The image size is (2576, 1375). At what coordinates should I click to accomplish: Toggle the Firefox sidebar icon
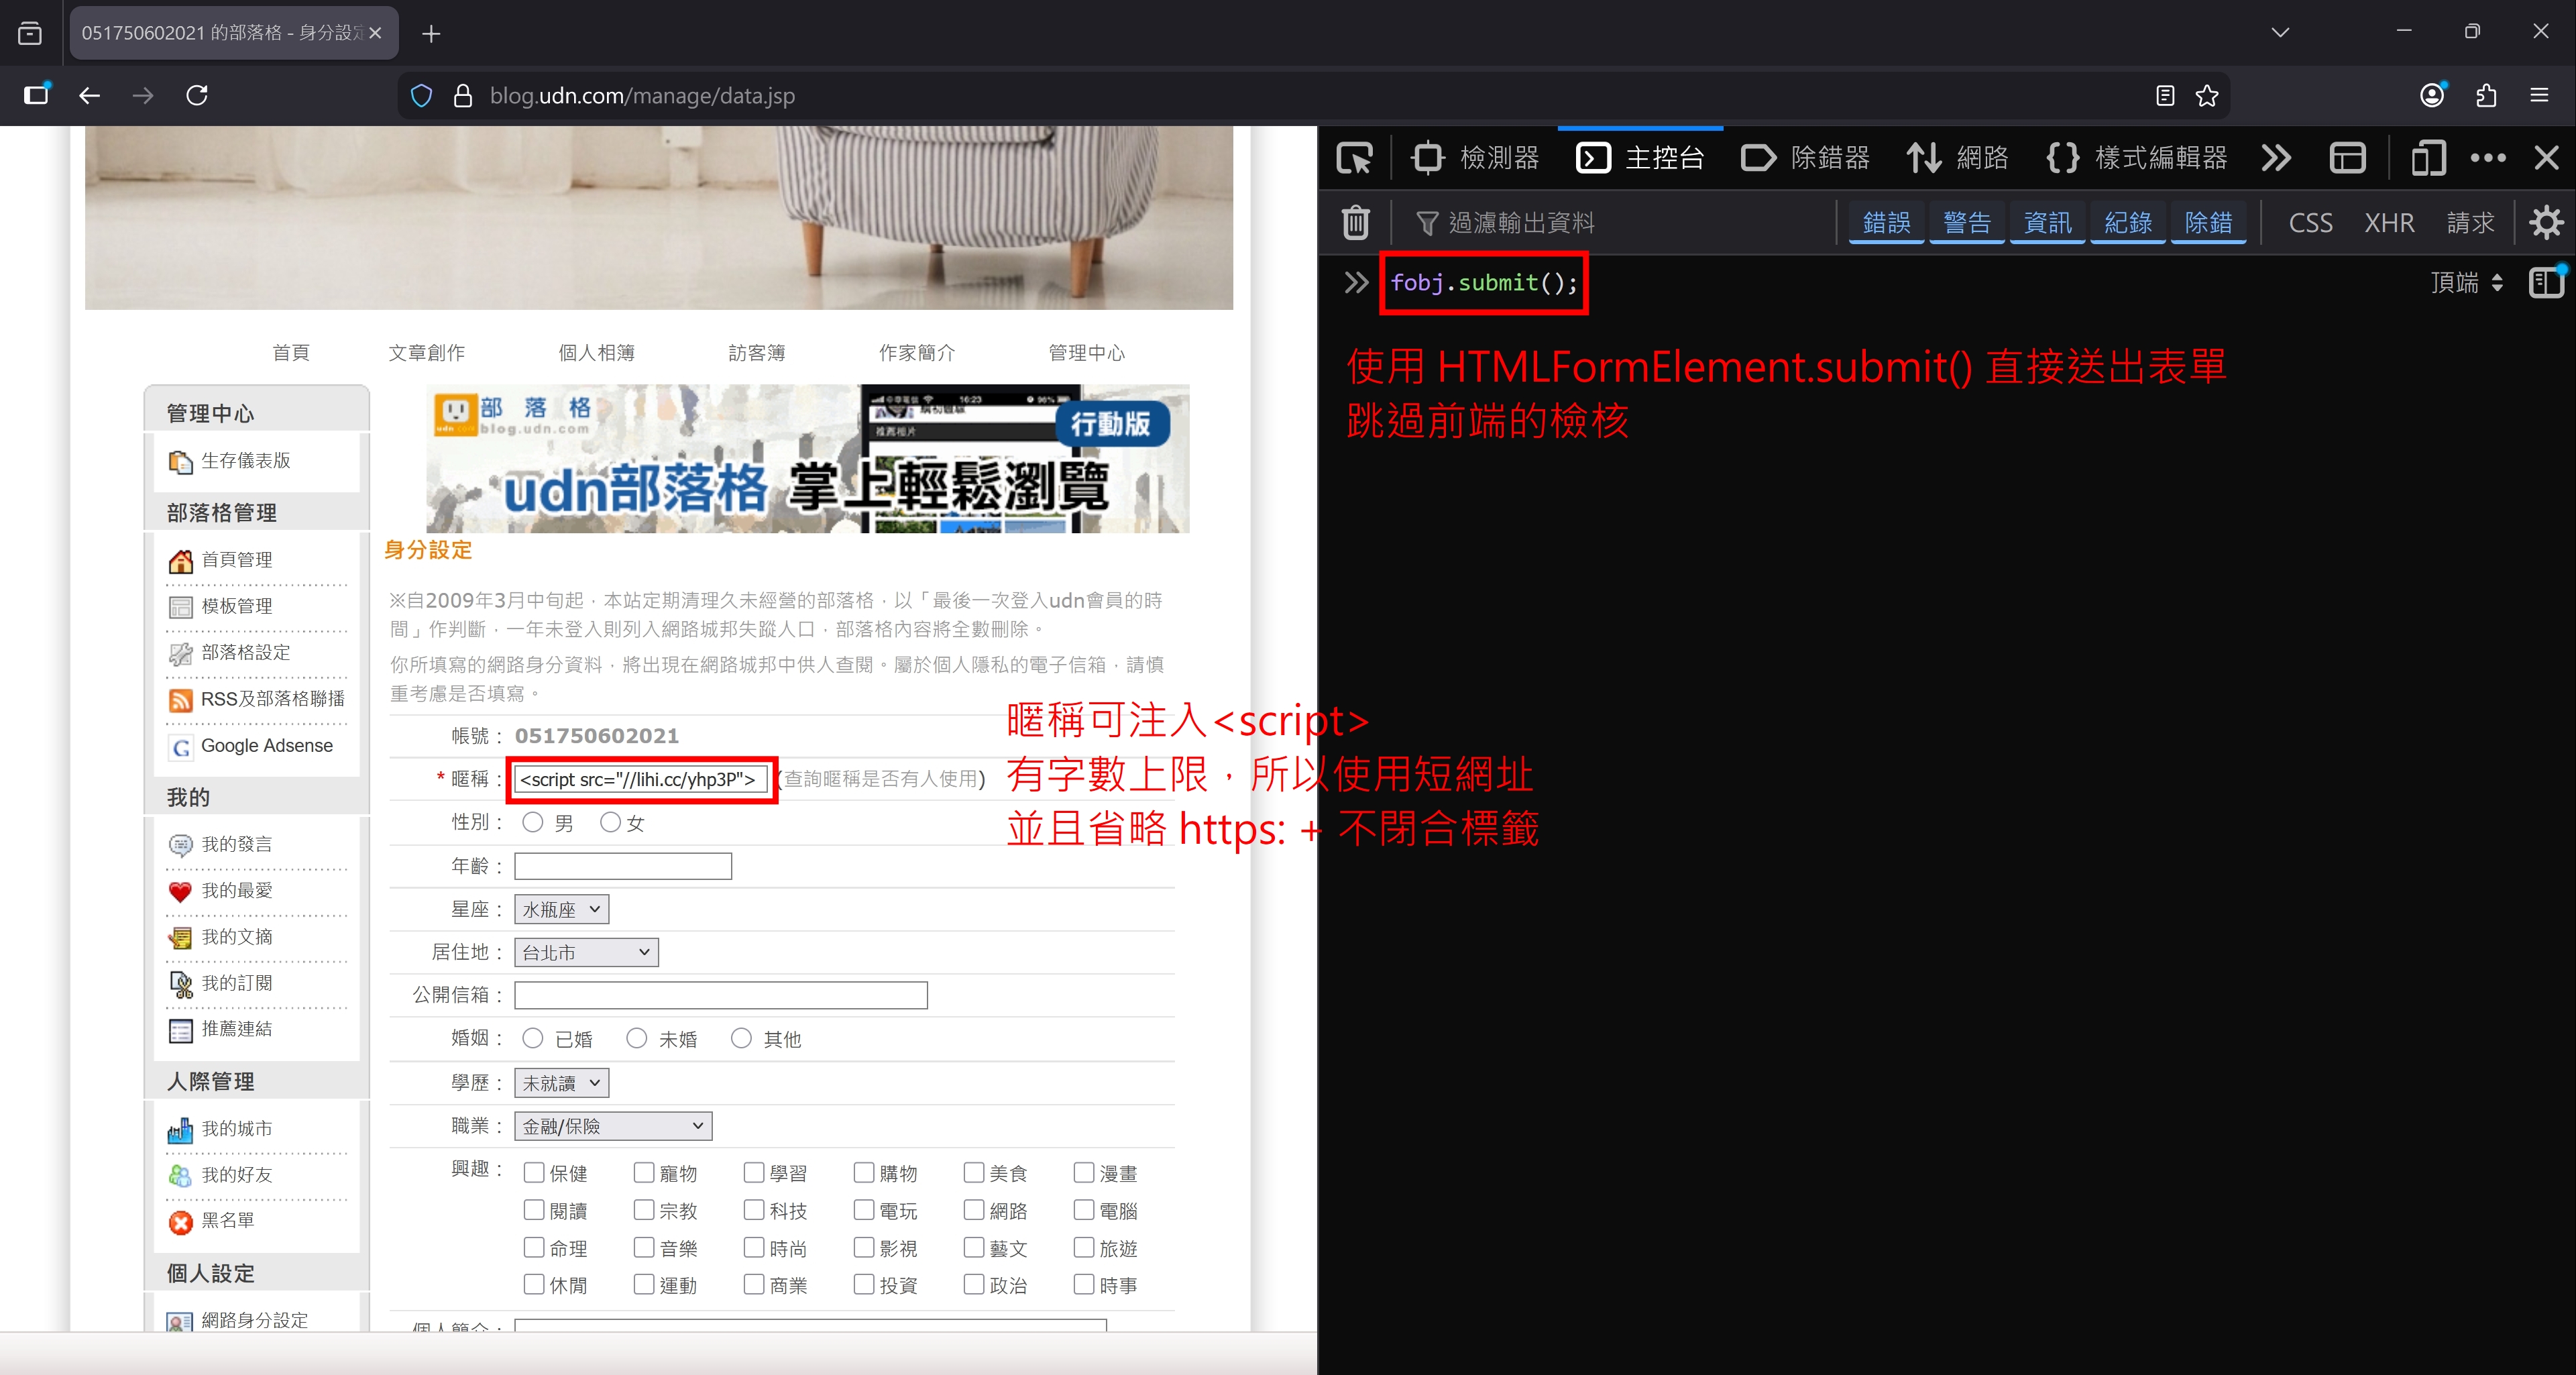pos(37,95)
